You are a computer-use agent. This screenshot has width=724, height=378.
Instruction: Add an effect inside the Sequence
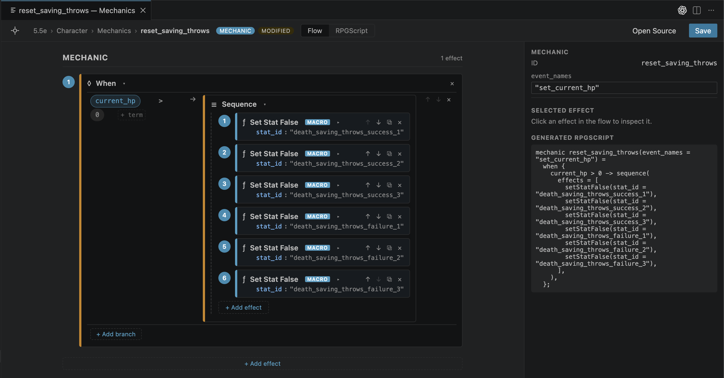click(x=243, y=307)
